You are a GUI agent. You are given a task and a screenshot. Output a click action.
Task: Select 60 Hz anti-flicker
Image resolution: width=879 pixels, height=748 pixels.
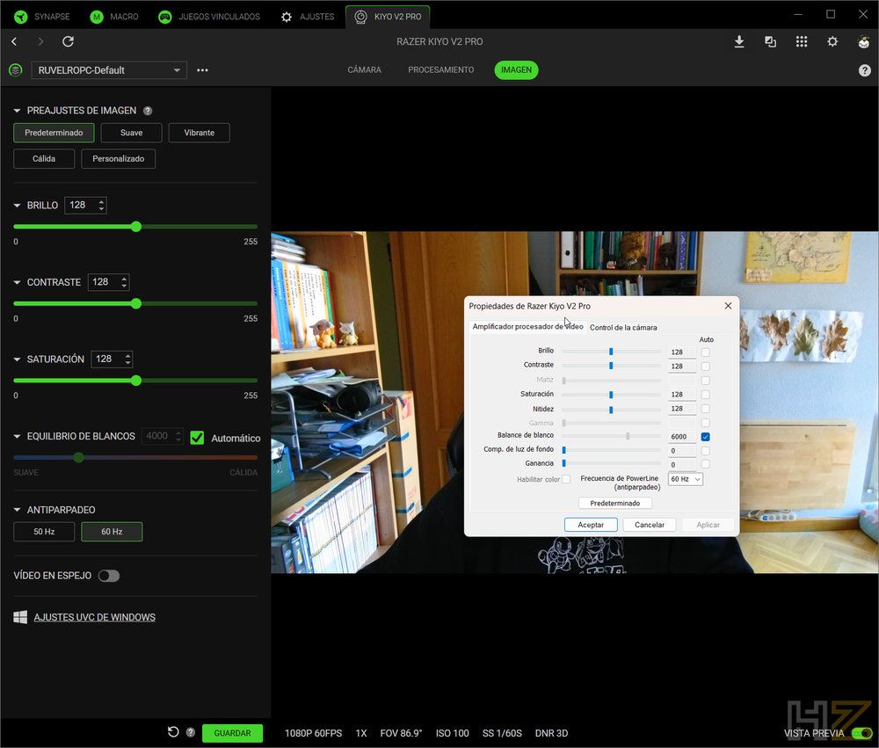click(112, 532)
